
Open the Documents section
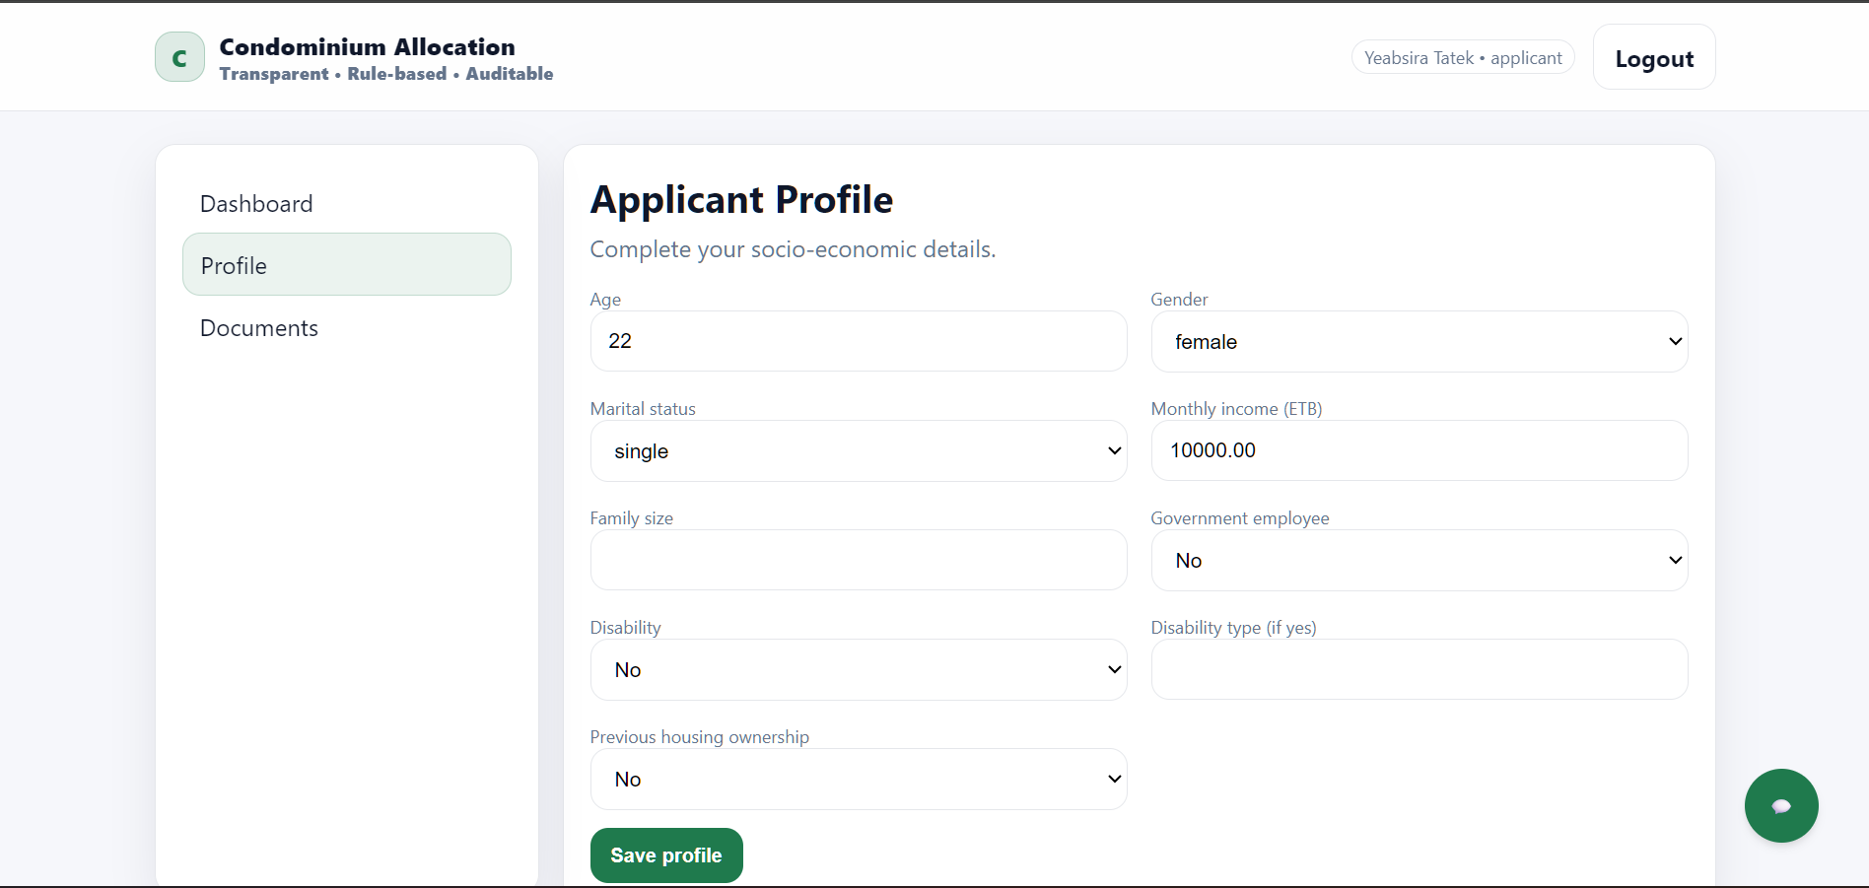[258, 327]
